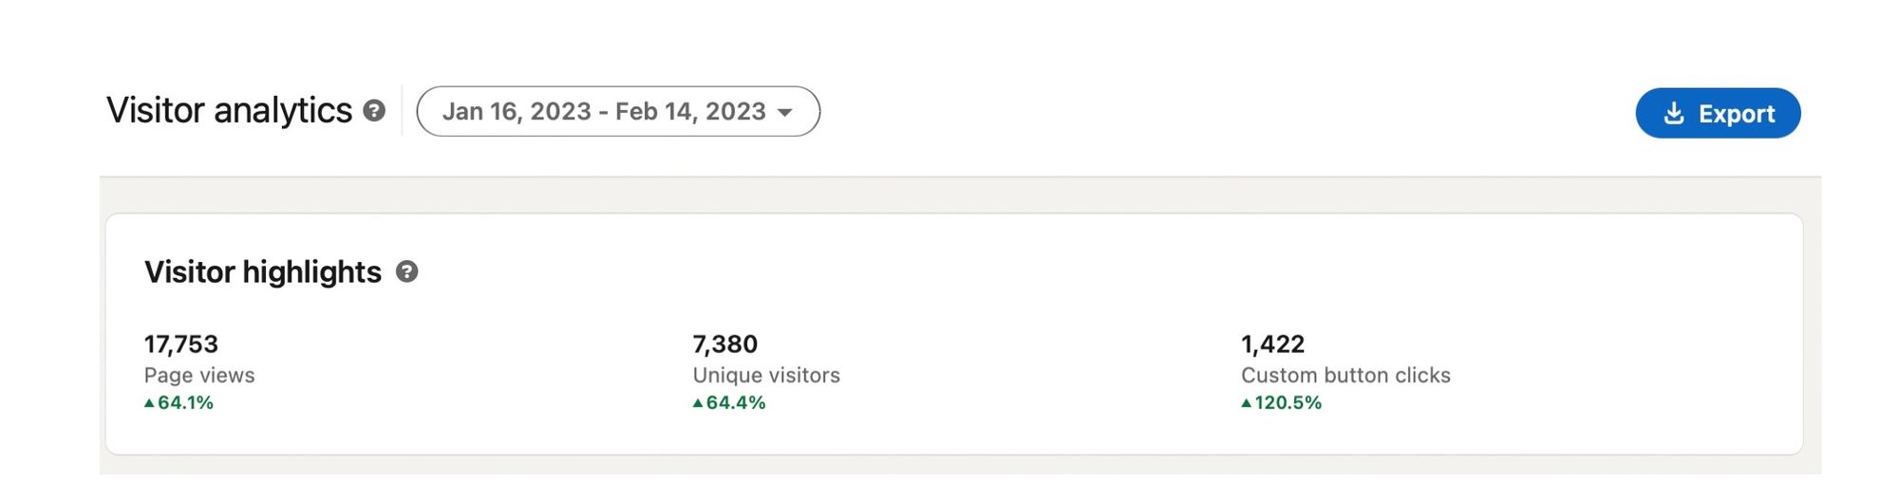Click the green arrow beside 64.1%

coord(149,402)
